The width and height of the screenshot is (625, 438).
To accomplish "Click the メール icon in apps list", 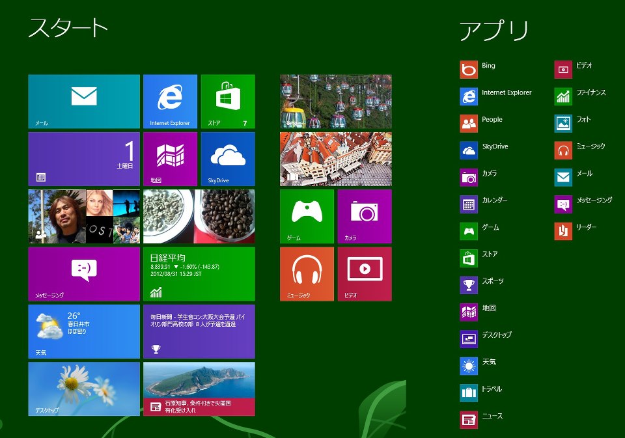I will 563,178.
